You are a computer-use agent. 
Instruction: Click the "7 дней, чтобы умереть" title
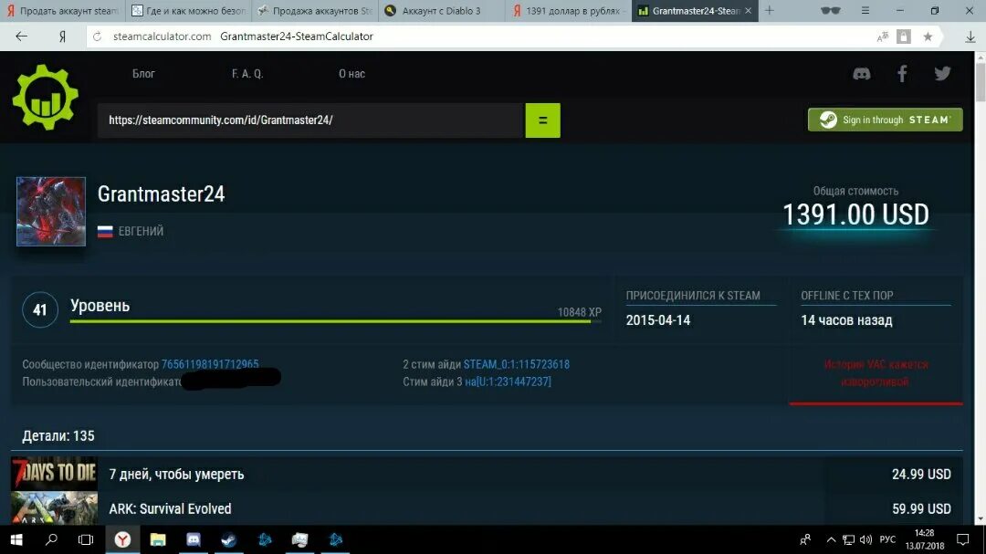pyautogui.click(x=177, y=474)
